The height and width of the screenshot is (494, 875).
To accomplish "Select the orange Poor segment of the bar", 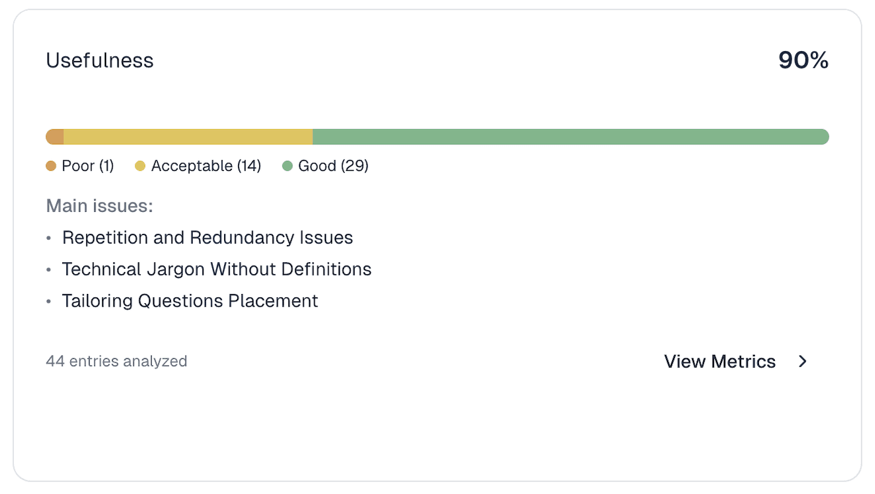I will [55, 137].
